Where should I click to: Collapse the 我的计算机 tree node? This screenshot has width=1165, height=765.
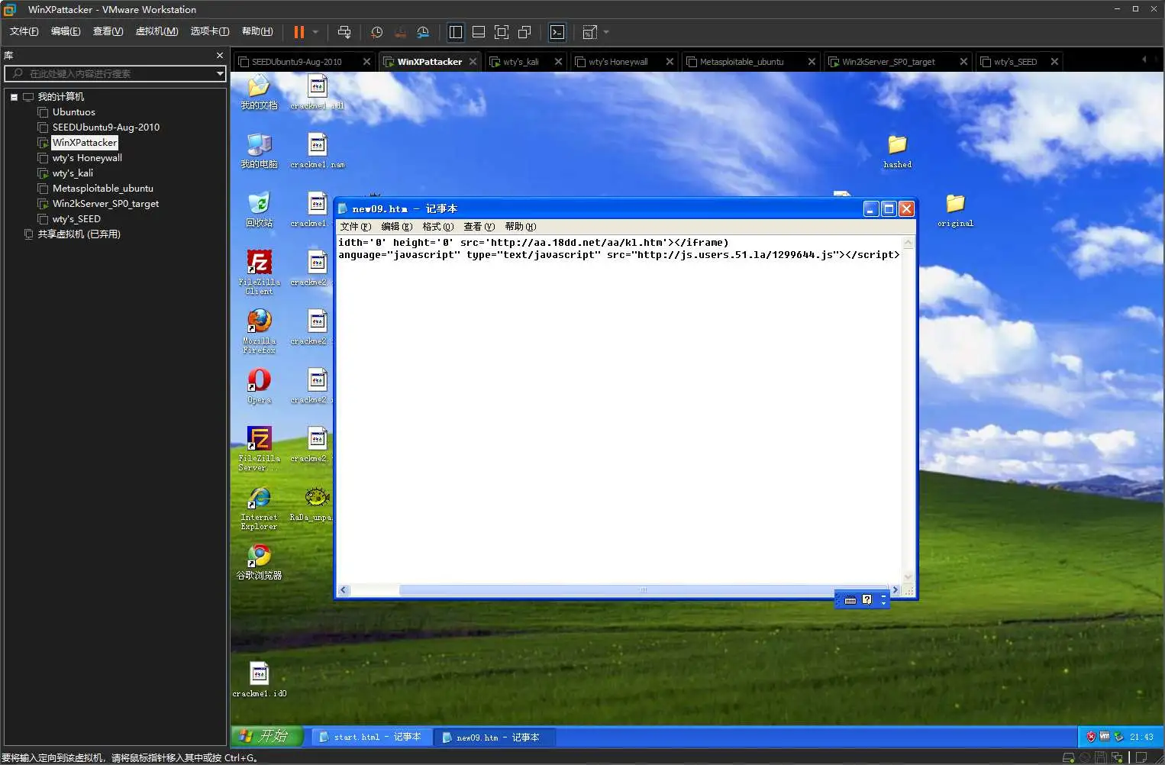[14, 97]
